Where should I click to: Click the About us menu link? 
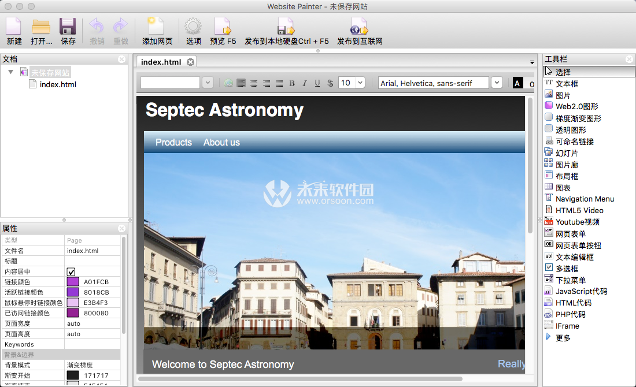[x=221, y=142]
